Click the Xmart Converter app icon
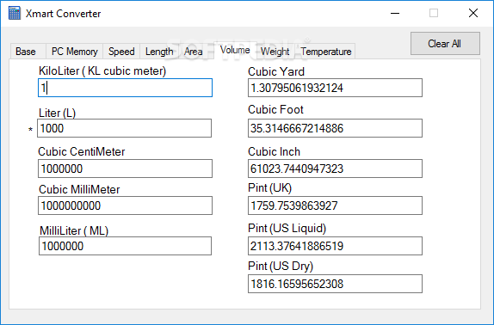494x325 pixels. pyautogui.click(x=15, y=13)
